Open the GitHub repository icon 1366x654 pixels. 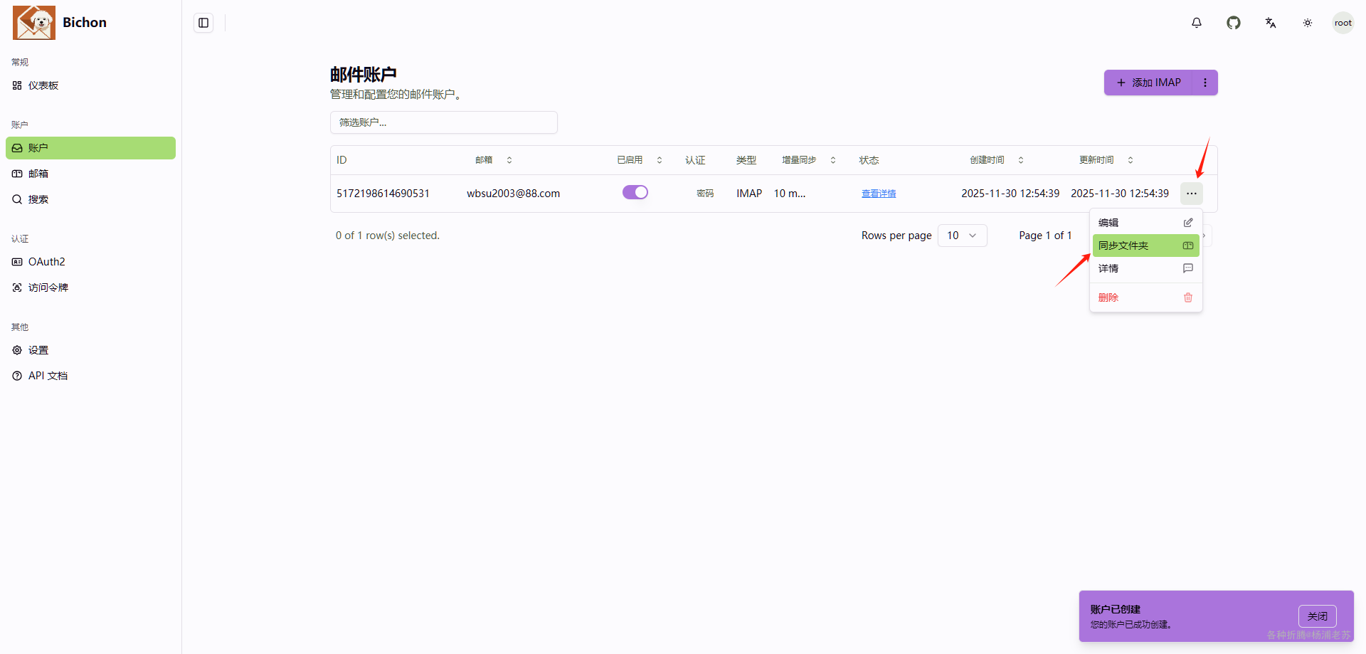point(1234,23)
